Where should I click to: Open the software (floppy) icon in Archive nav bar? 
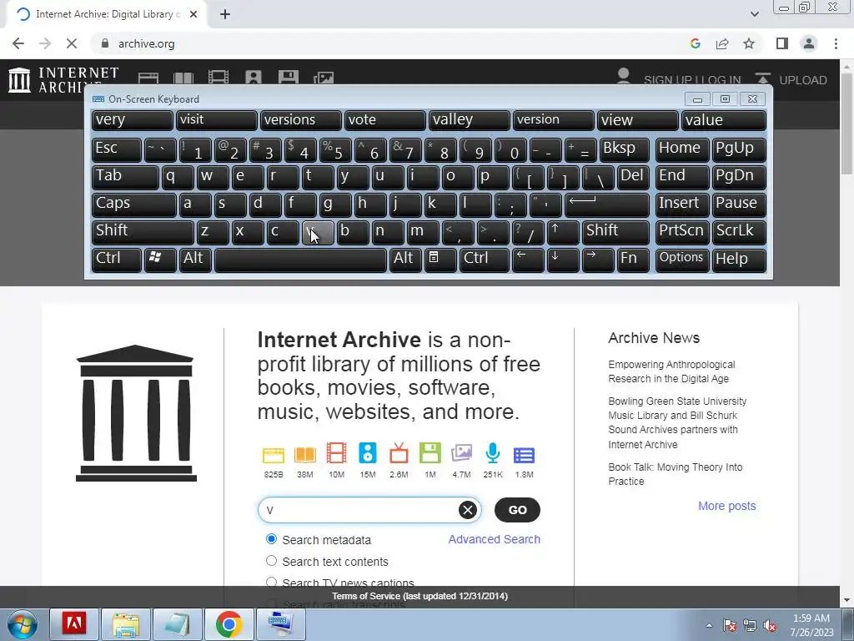(x=288, y=78)
